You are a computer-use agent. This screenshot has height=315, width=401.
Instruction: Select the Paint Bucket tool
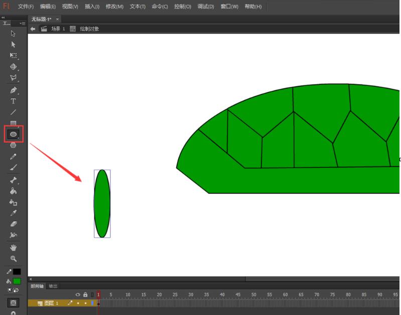tap(13, 191)
